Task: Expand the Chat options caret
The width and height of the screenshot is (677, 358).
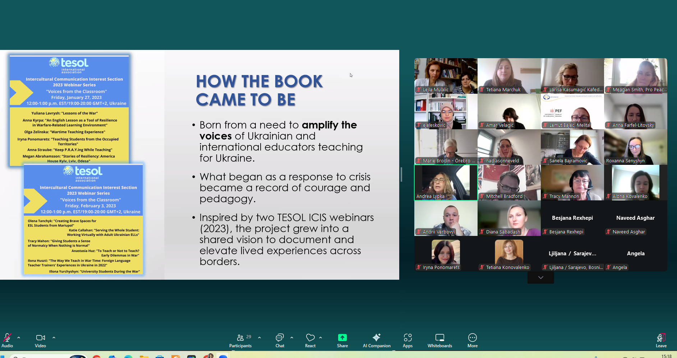Action: pyautogui.click(x=292, y=338)
